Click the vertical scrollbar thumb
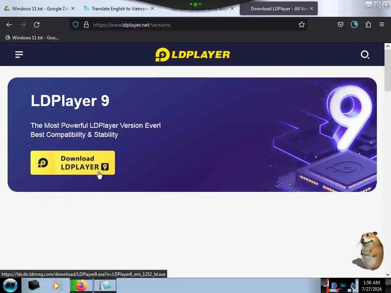Image resolution: width=391 pixels, height=293 pixels. (x=388, y=71)
